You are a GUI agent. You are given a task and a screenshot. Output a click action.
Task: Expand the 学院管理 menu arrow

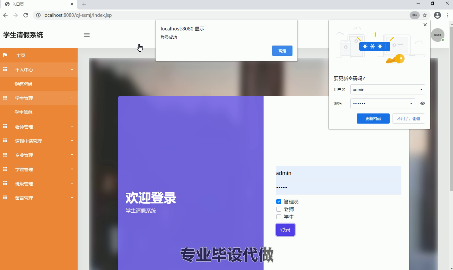[72, 169]
